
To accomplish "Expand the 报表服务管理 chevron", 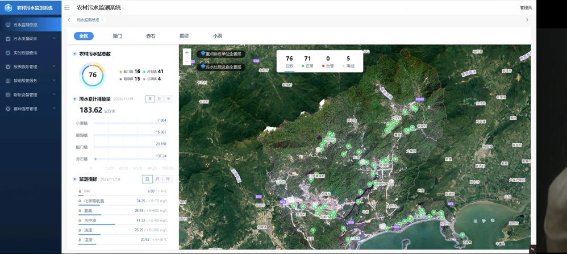I will [x=54, y=66].
